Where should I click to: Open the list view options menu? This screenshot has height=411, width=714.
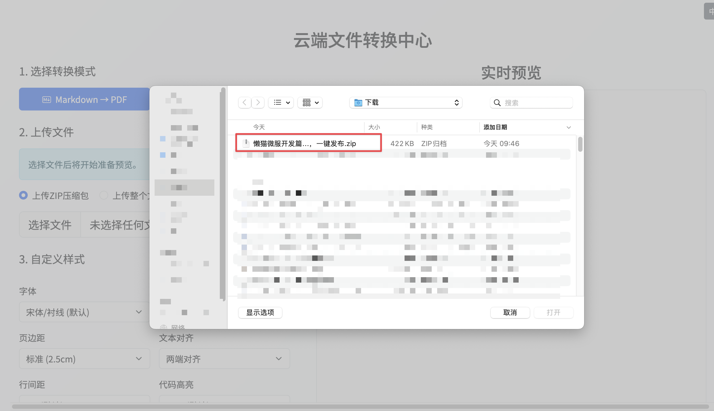[281, 102]
